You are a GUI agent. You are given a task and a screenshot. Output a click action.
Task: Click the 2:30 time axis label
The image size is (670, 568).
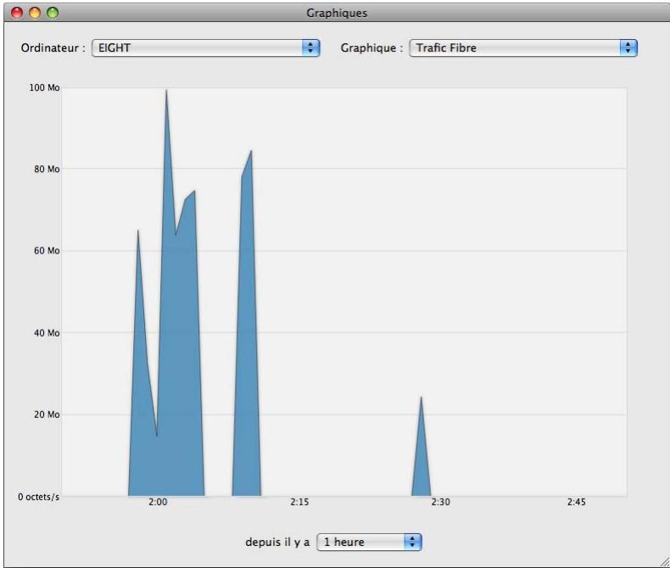pos(440,502)
